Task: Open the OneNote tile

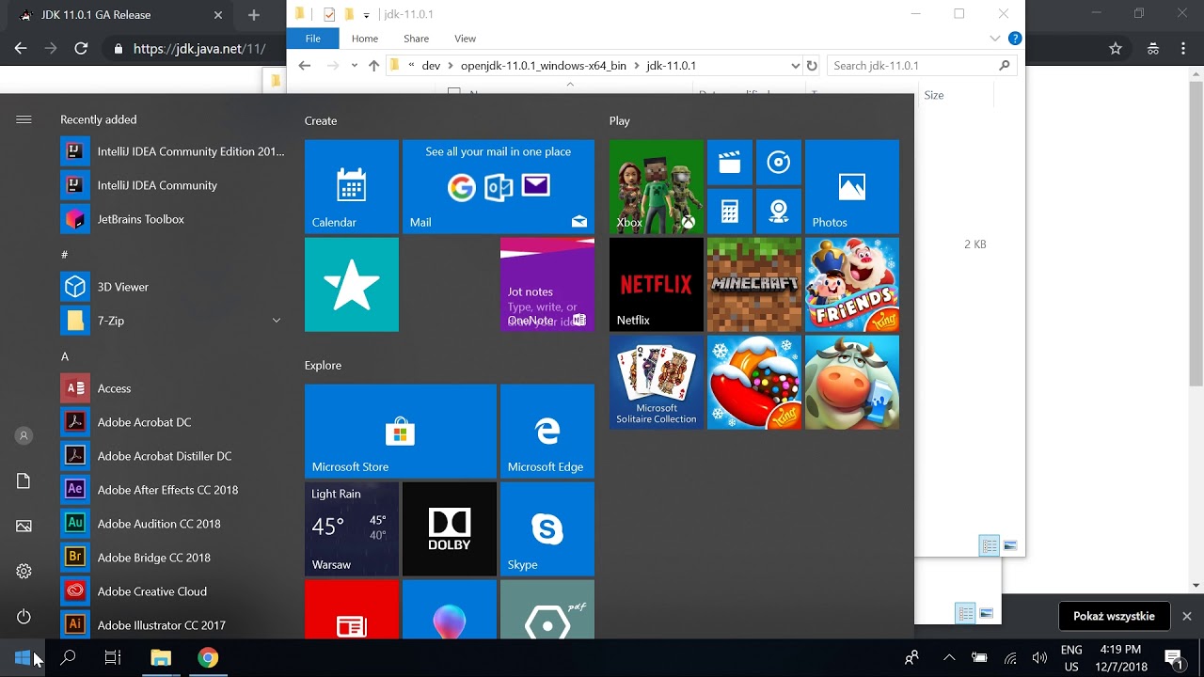Action: point(547,284)
